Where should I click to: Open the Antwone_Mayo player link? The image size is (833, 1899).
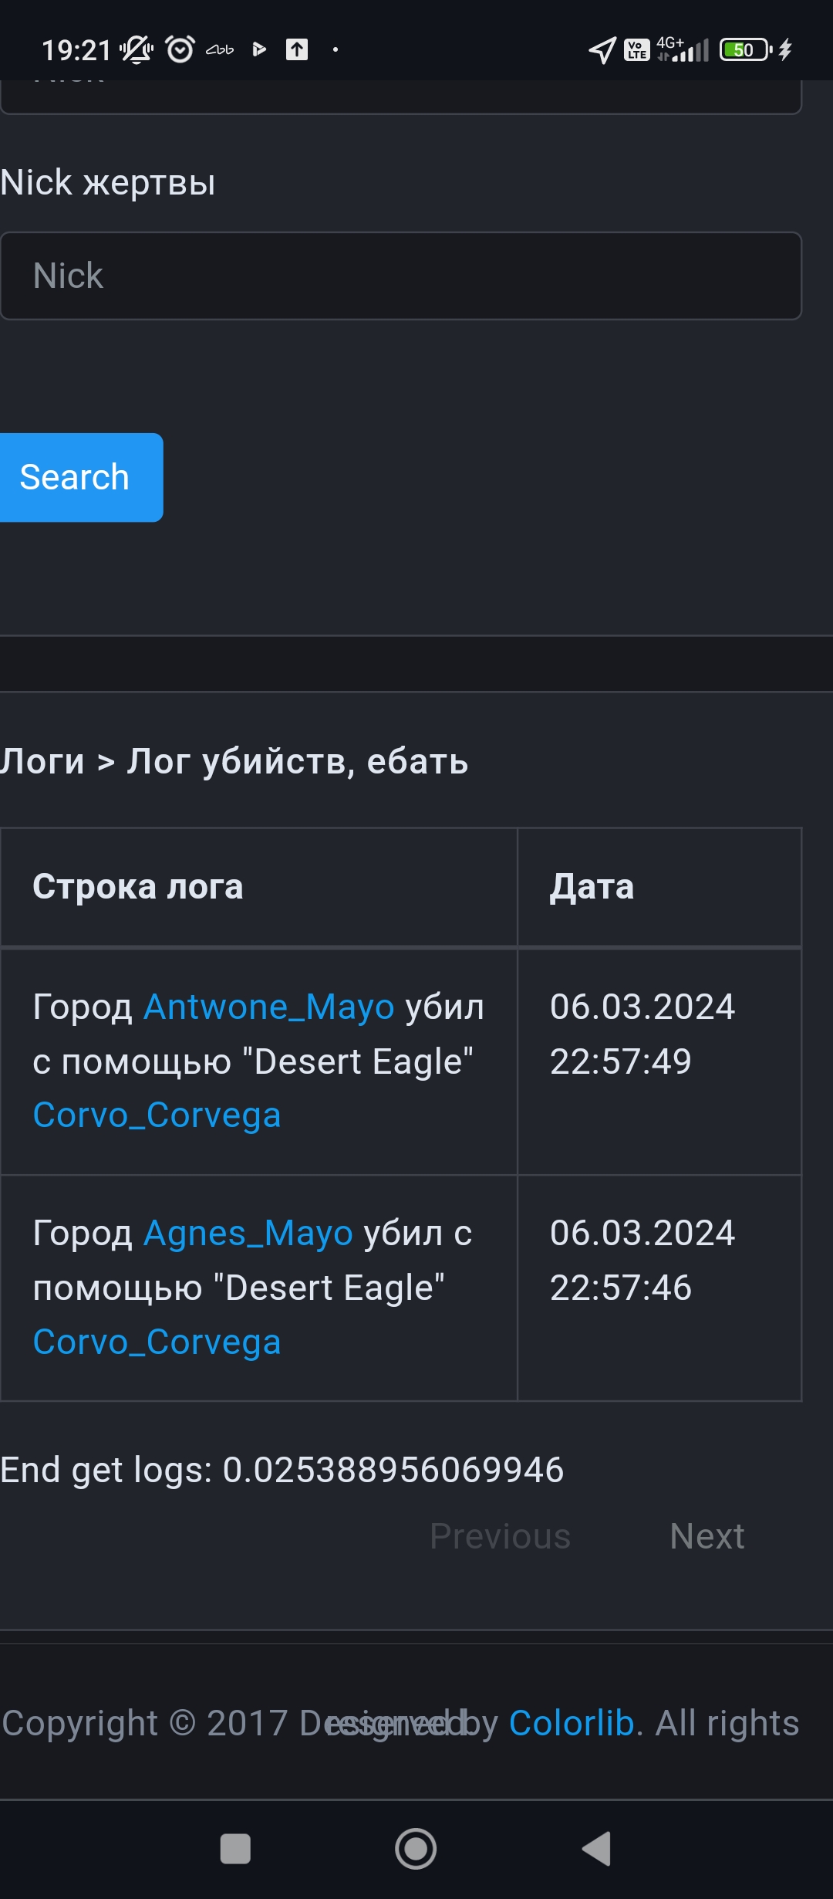click(x=269, y=1007)
